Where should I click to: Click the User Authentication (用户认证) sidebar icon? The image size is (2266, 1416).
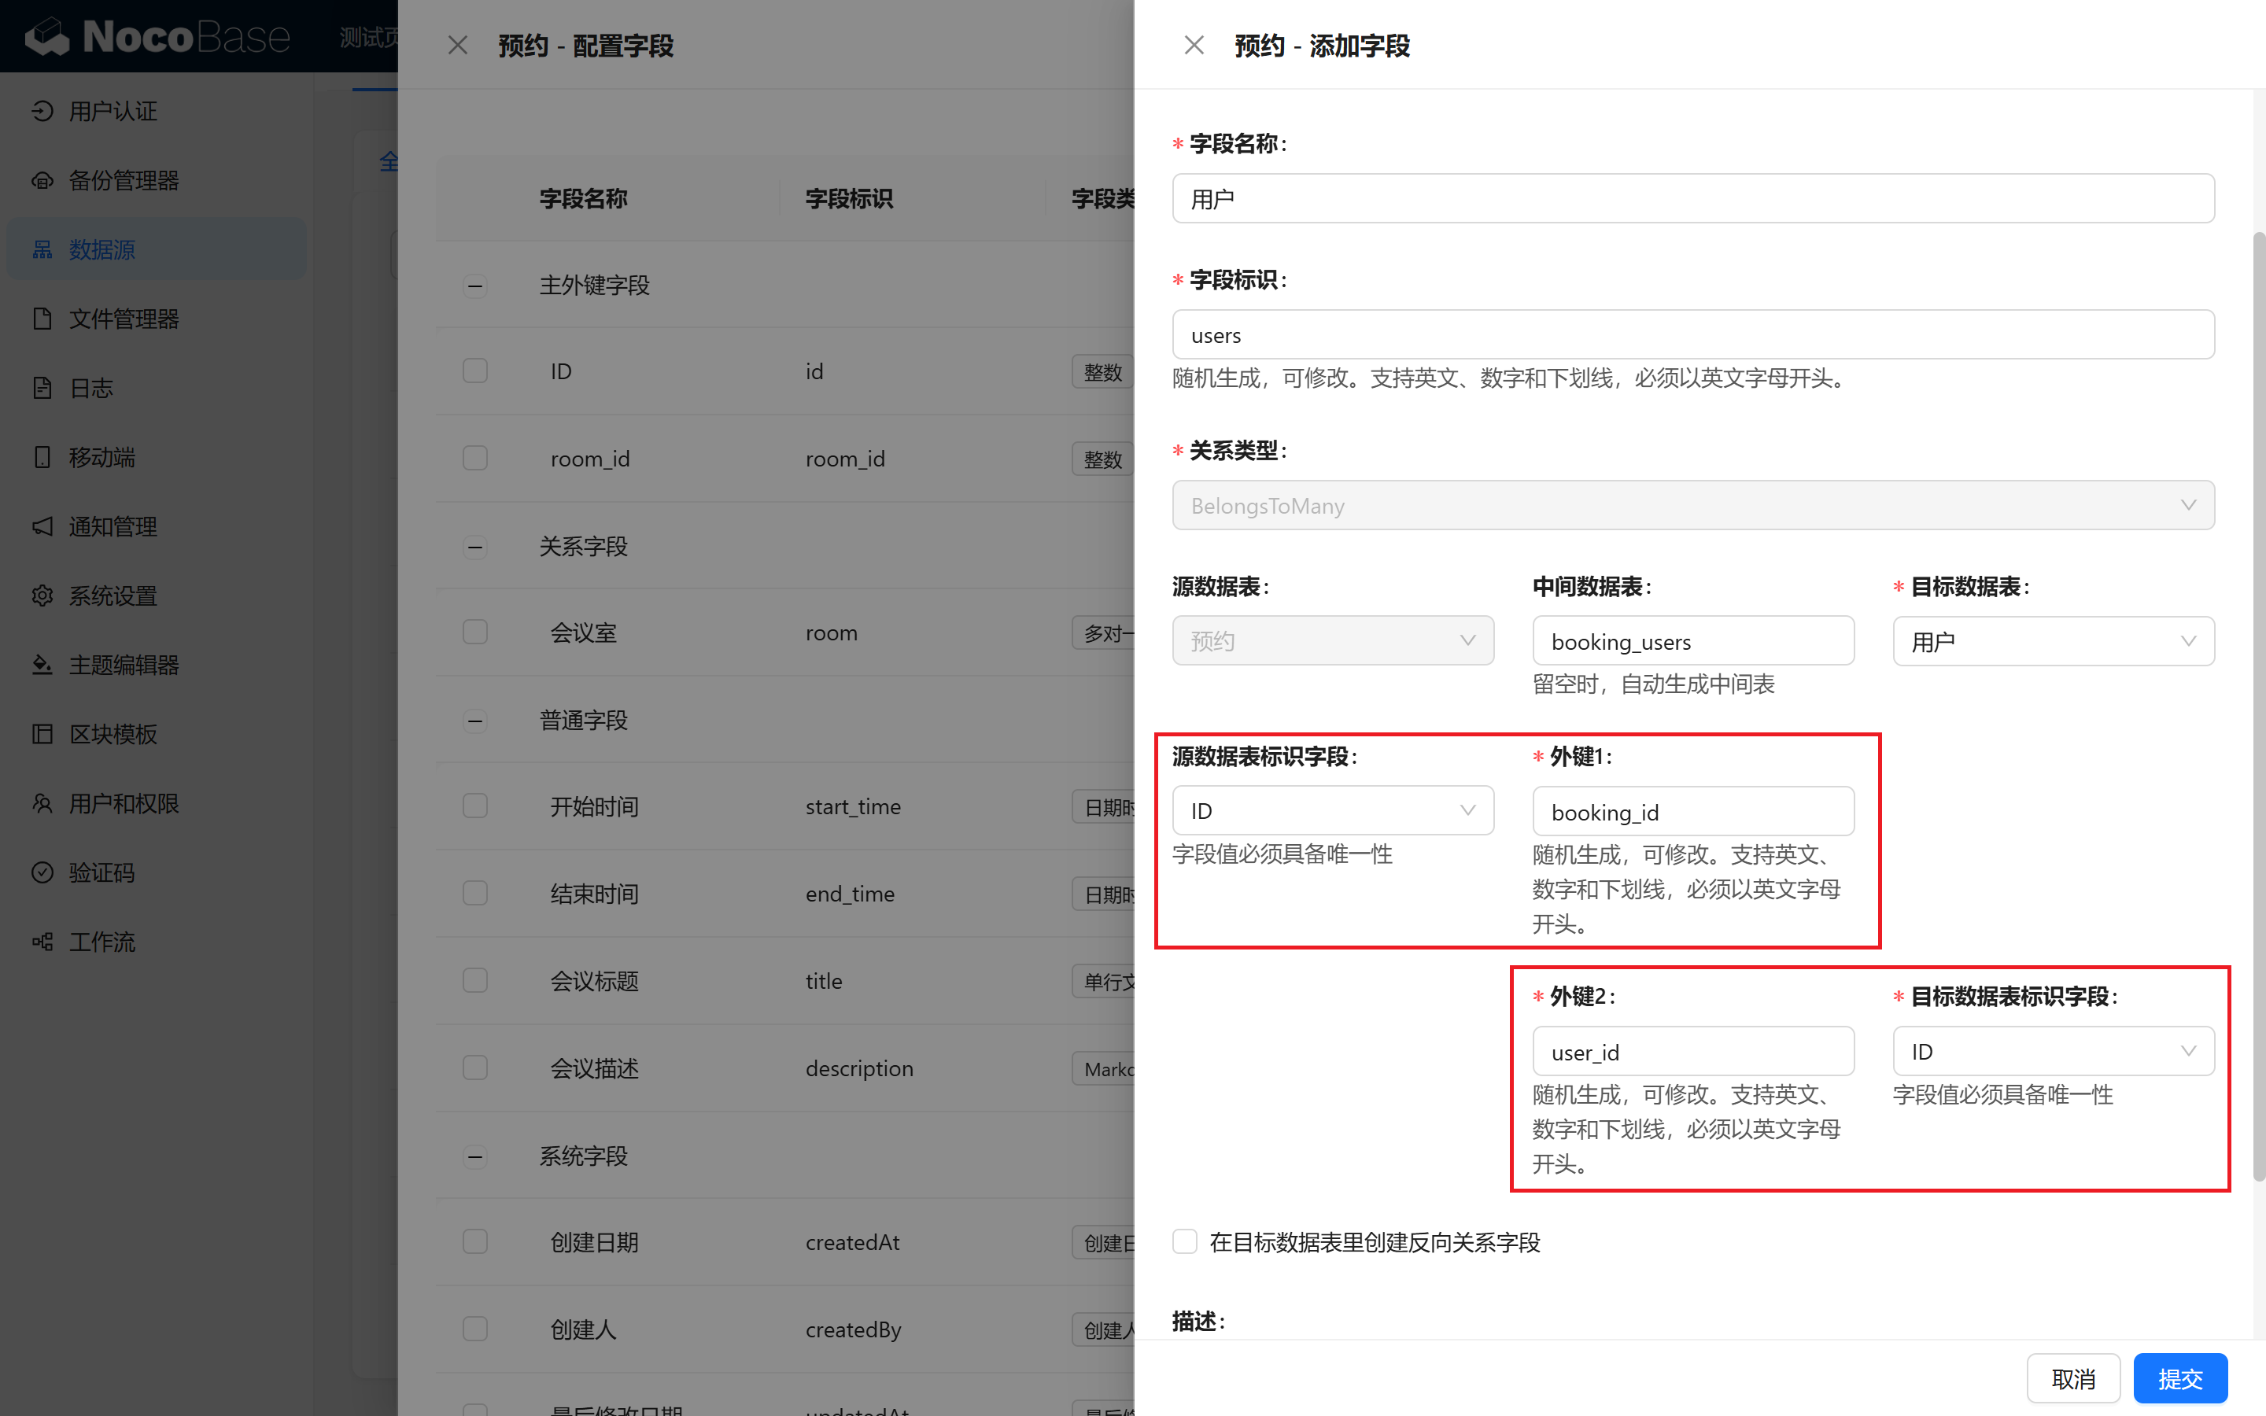[x=42, y=112]
